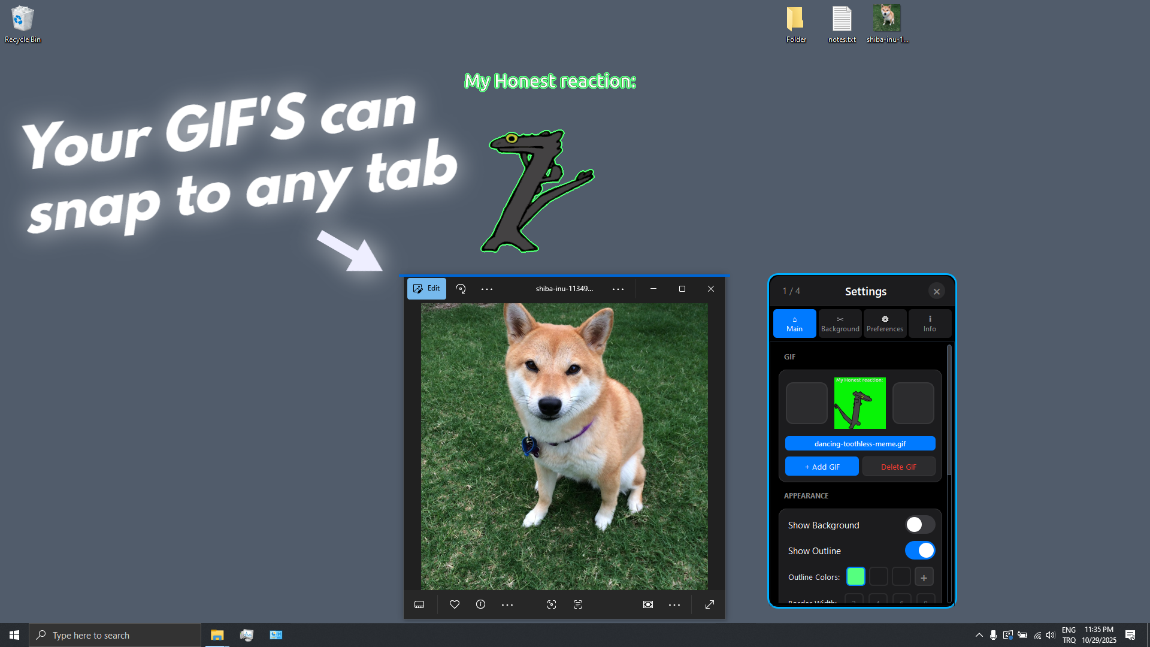The width and height of the screenshot is (1150, 647).
Task: Open the title bar See more menu
Action: point(618,288)
